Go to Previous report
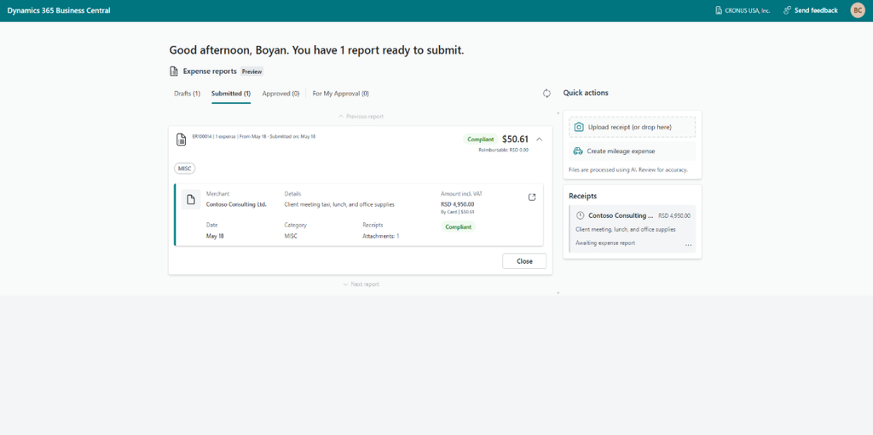The image size is (873, 435). point(361,117)
